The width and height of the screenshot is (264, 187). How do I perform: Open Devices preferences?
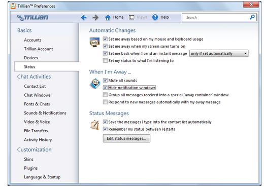(31, 58)
